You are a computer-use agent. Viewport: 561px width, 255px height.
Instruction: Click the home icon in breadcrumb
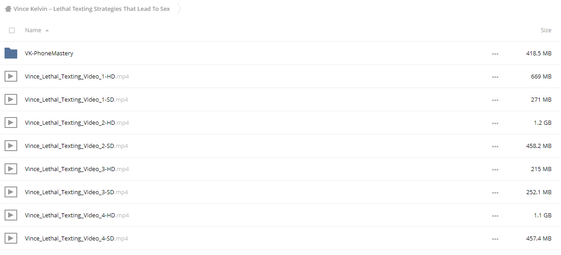coord(8,9)
